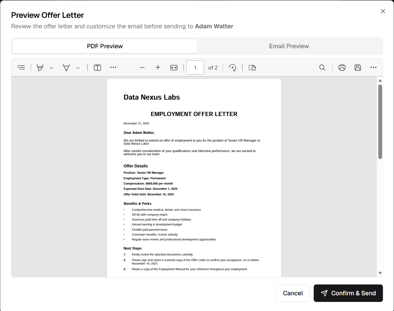The image size is (394, 311).
Task: Toggle the page view layout icon
Action: point(252,67)
